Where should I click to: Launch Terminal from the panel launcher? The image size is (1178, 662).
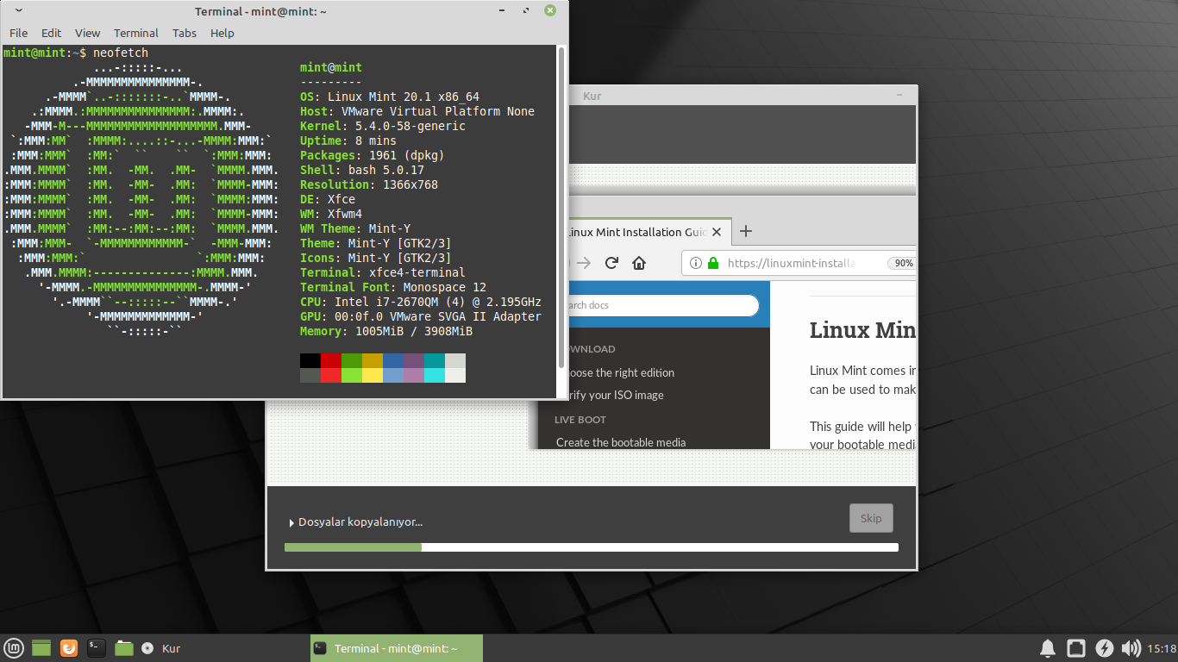coord(97,648)
